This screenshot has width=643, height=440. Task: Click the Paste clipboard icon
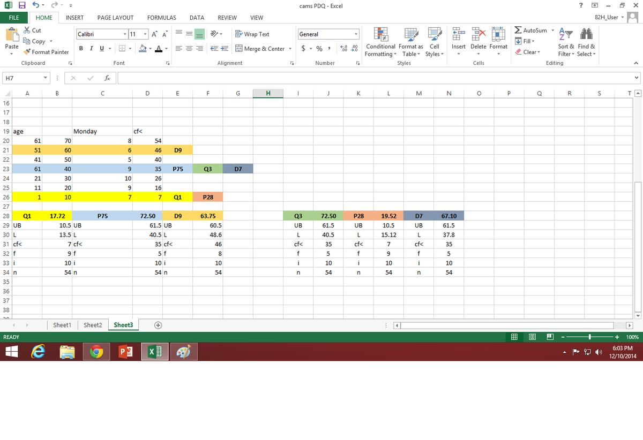tap(12, 34)
